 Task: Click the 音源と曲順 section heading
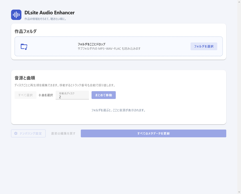[25, 78]
